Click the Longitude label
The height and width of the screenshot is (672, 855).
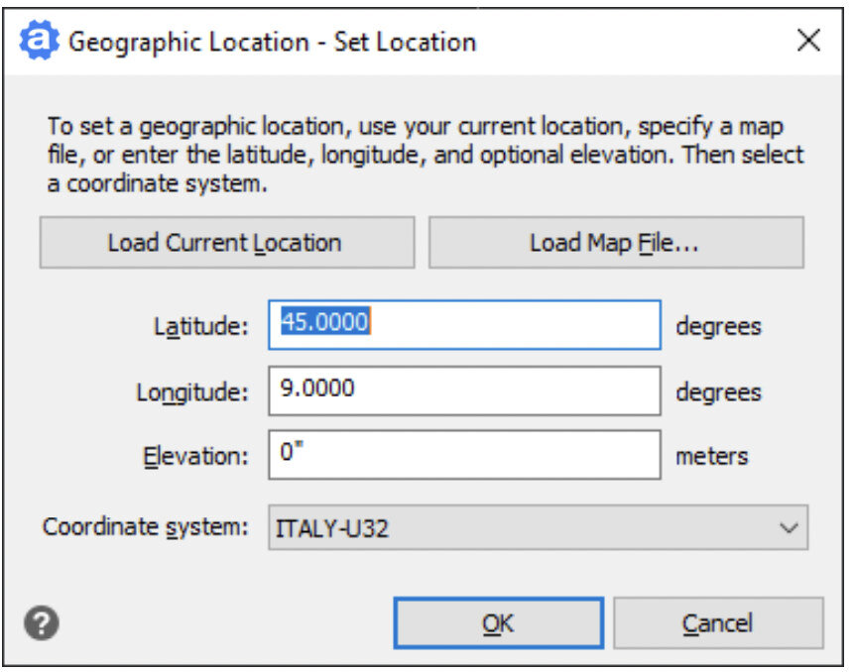tap(192, 392)
